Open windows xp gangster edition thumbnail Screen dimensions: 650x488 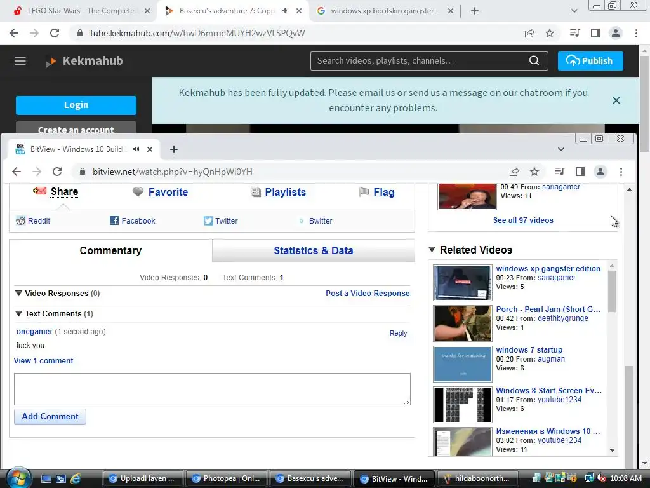(x=463, y=283)
